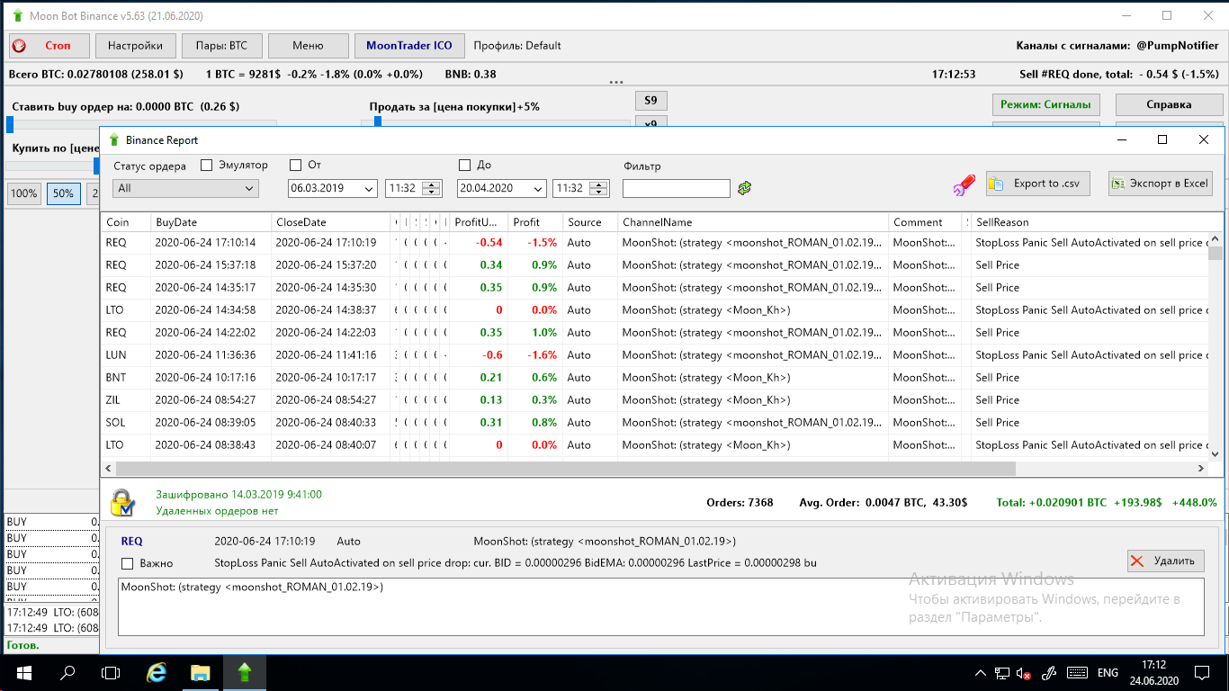Sort by the SellReason column header
1229x691 pixels.
(x=1089, y=222)
